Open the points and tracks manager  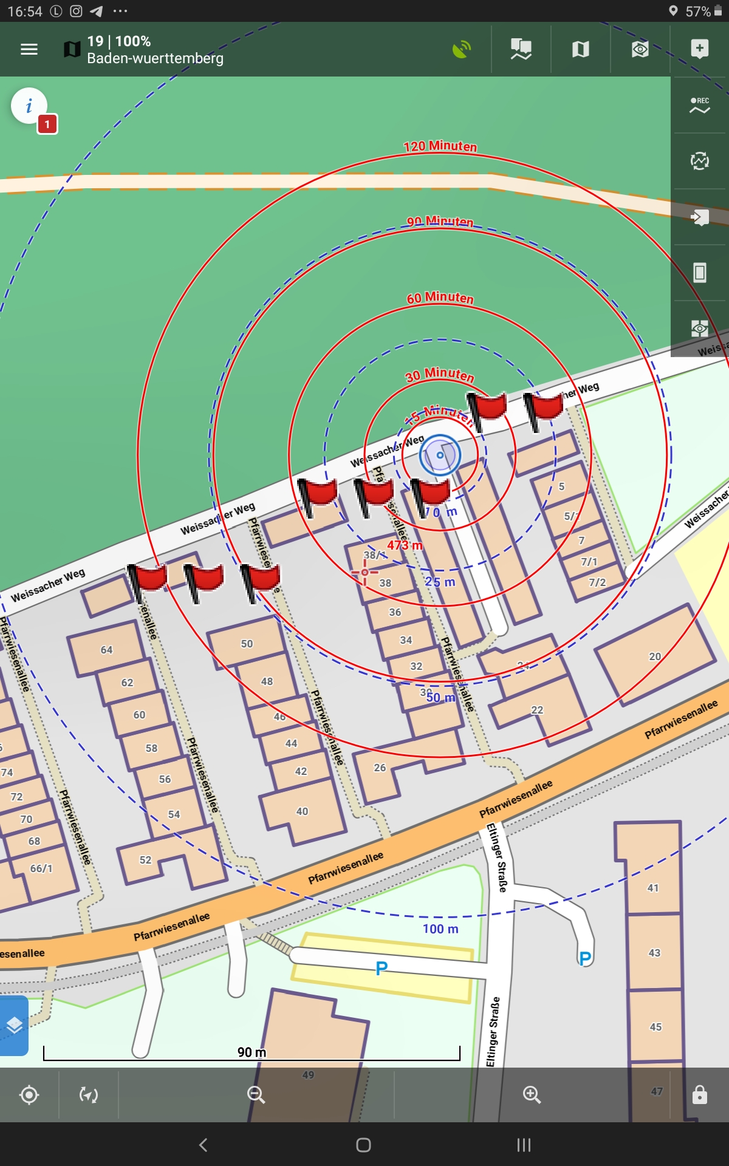tap(521, 49)
